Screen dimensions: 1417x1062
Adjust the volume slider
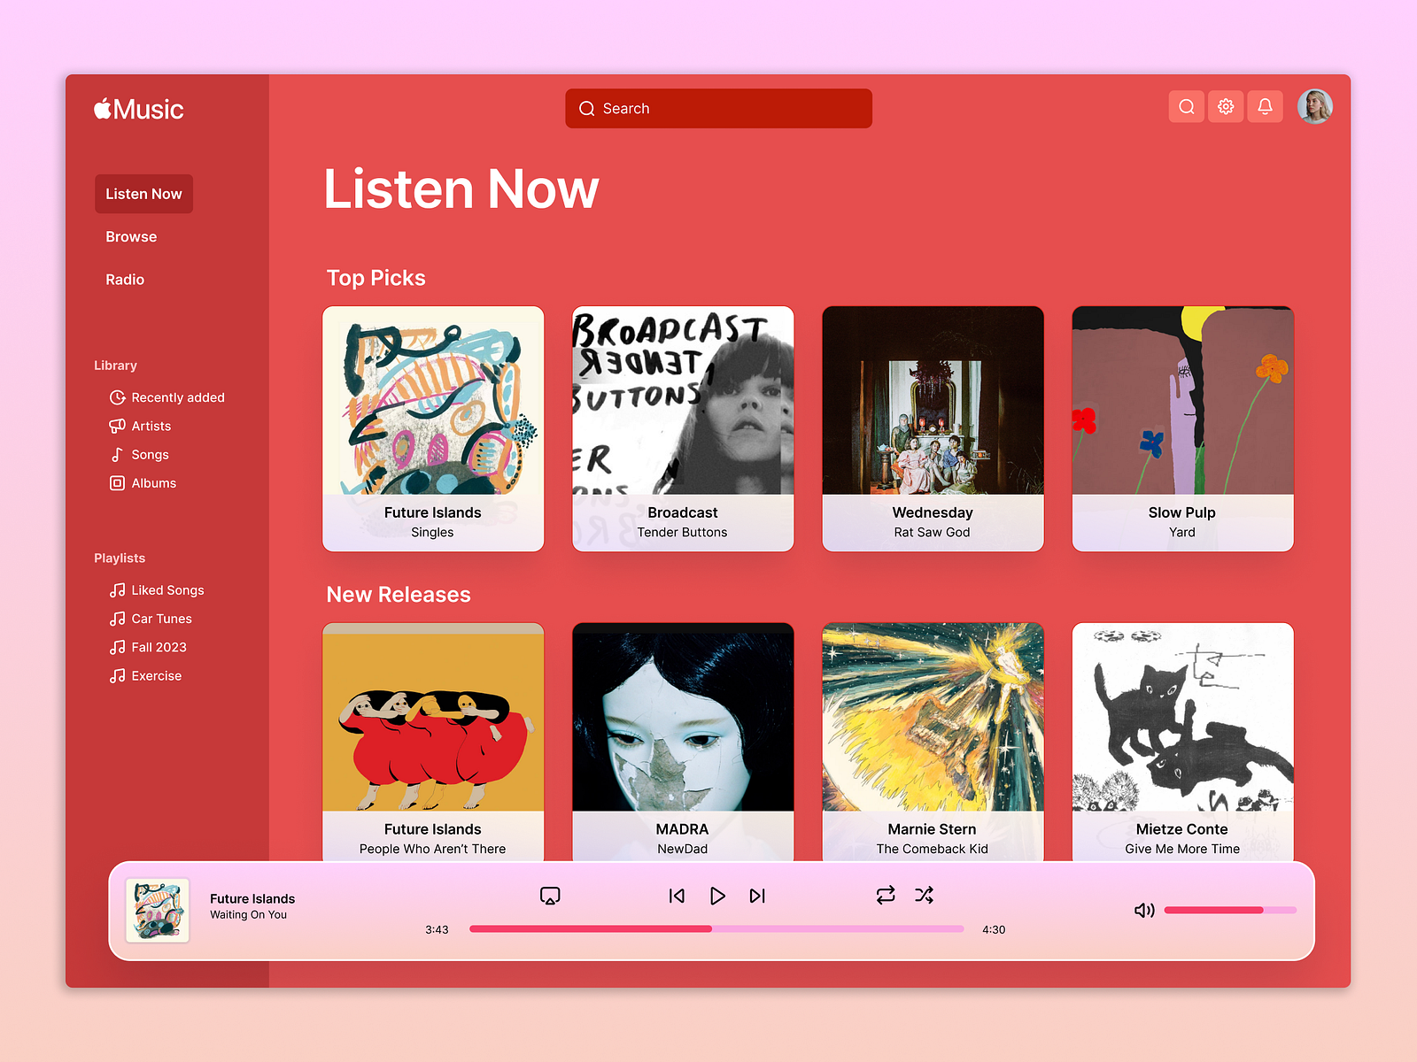[1230, 910]
